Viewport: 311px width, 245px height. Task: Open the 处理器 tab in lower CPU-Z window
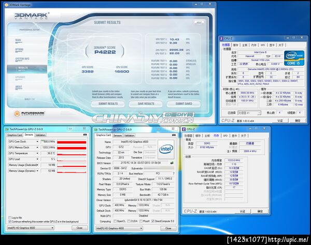[188, 136]
